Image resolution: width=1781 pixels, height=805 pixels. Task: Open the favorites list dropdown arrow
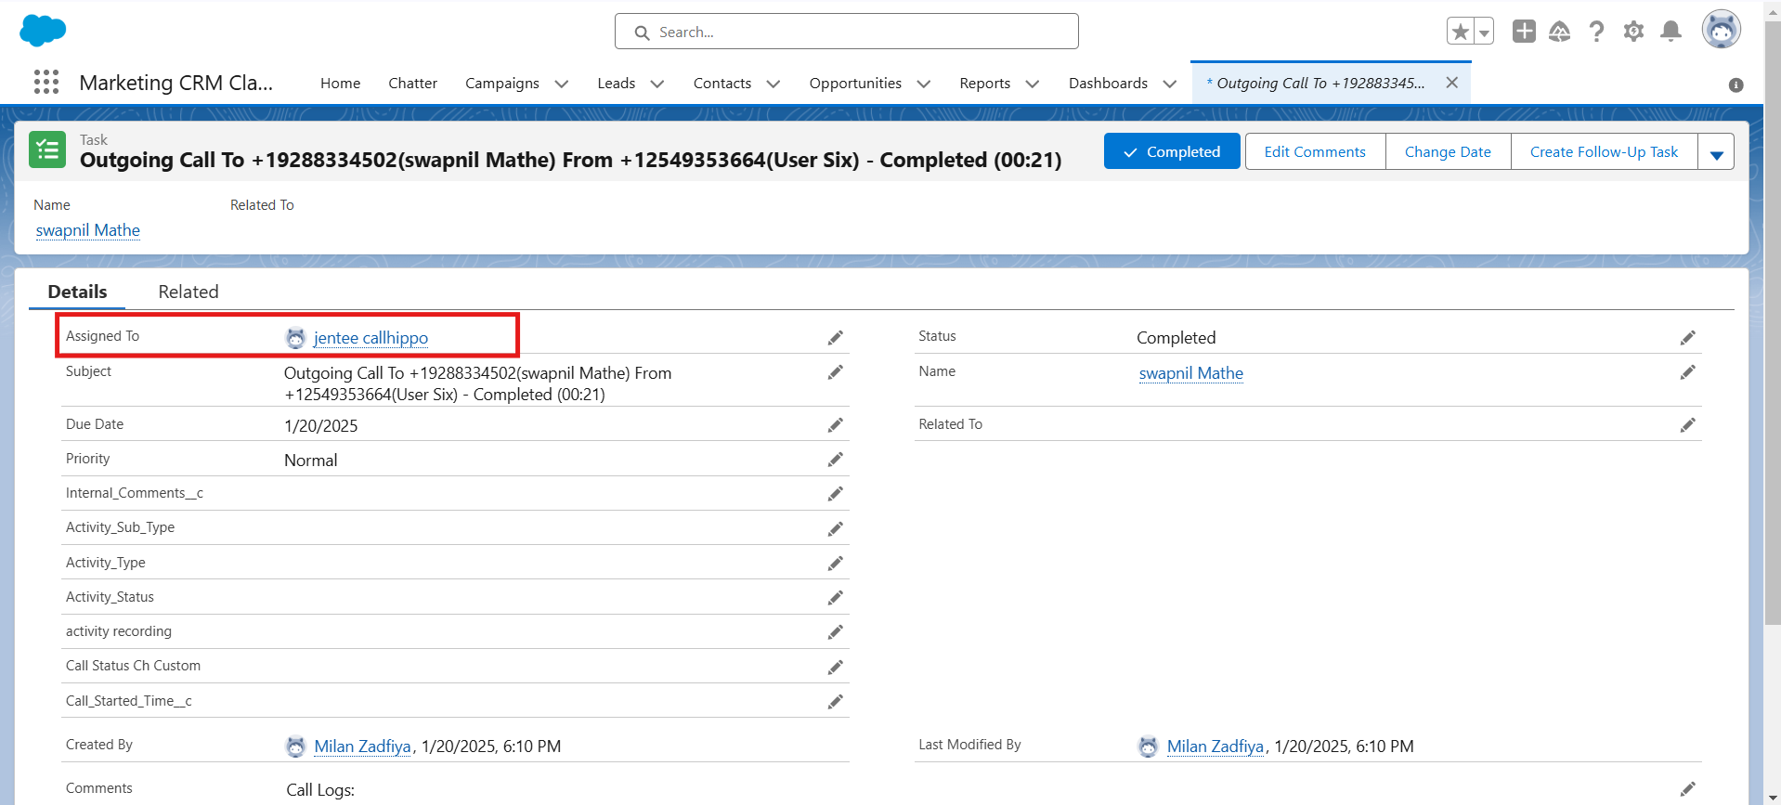click(1484, 32)
